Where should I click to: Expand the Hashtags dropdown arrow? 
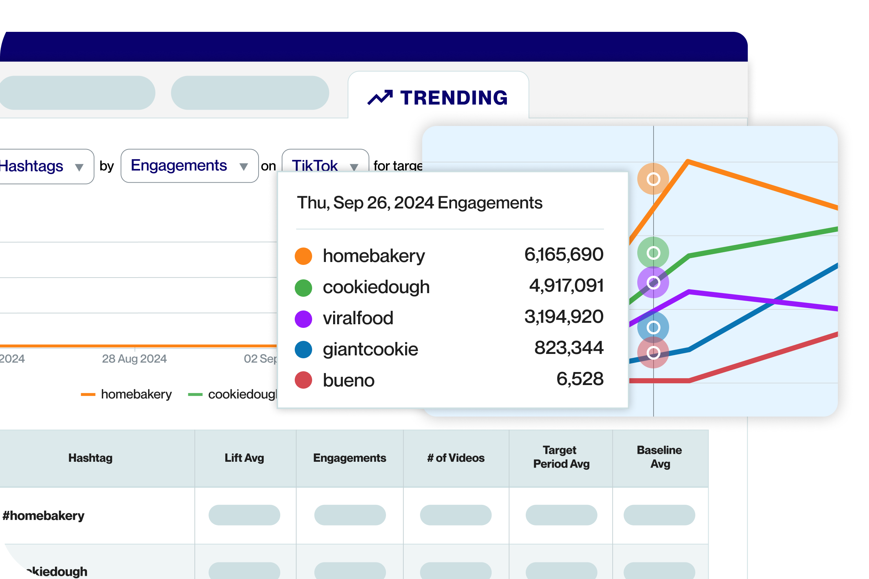click(79, 167)
